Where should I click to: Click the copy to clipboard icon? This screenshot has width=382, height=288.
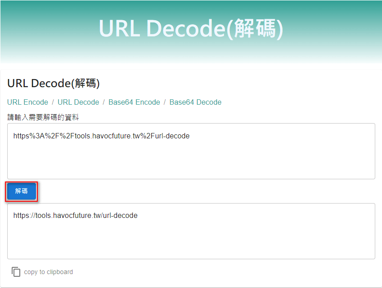point(16,272)
